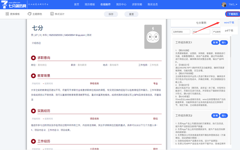
Task: Open the 简历模板 menu item
Action: (x=90, y=4)
